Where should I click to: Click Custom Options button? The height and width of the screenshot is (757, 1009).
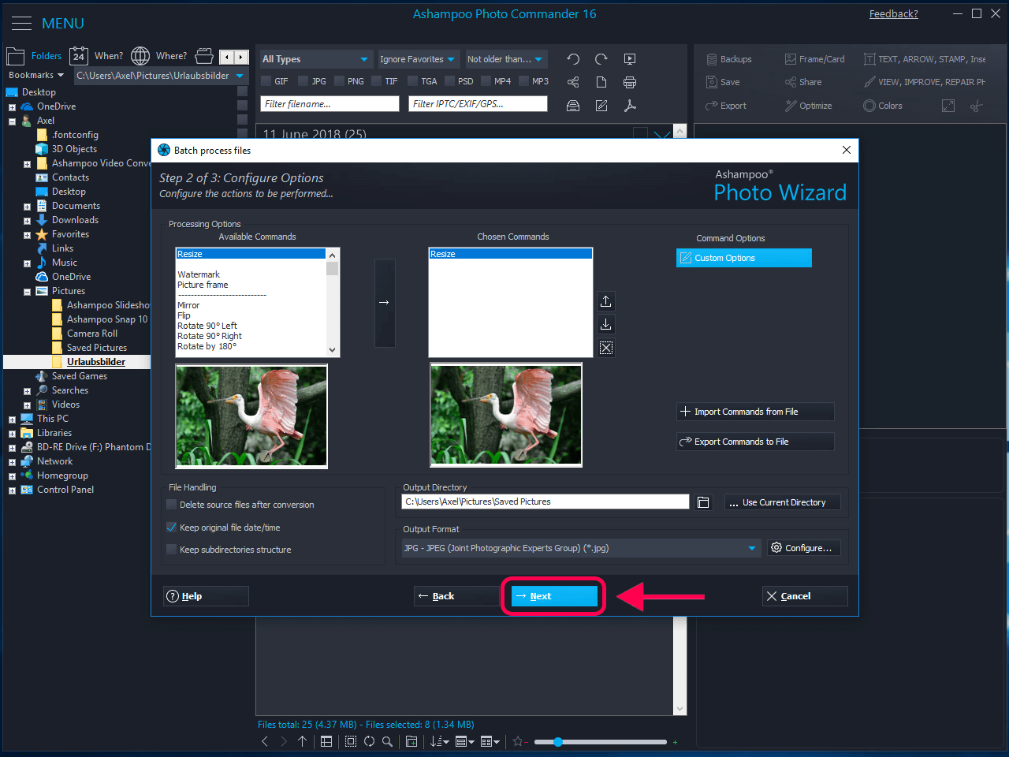point(743,258)
